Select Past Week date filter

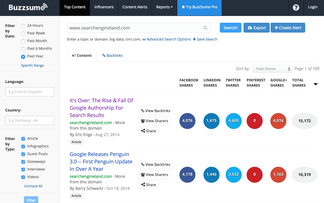click(23, 33)
